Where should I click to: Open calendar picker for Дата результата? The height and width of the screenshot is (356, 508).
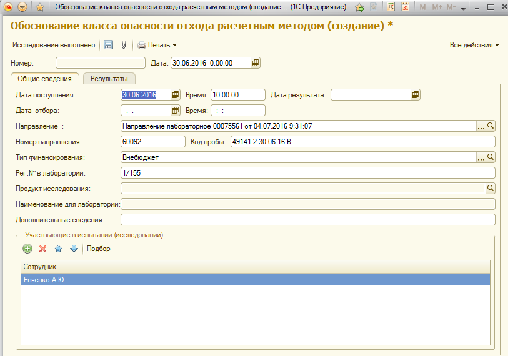pos(416,95)
